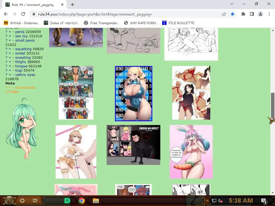The image size is (275, 206).
Task: Open Task View on the taskbar
Action: point(35,201)
